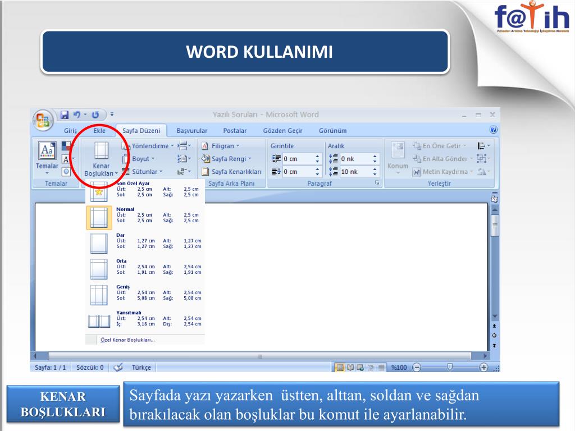Click the zoom slider handle

pos(450,367)
